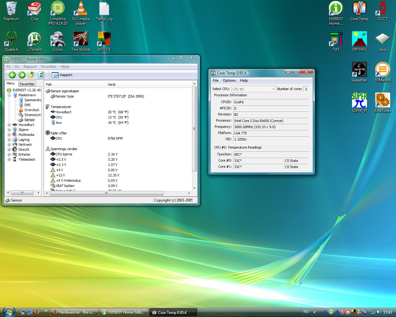The image size is (396, 317).
Task: Click the Firefox quick launch icon
Action: point(37,312)
